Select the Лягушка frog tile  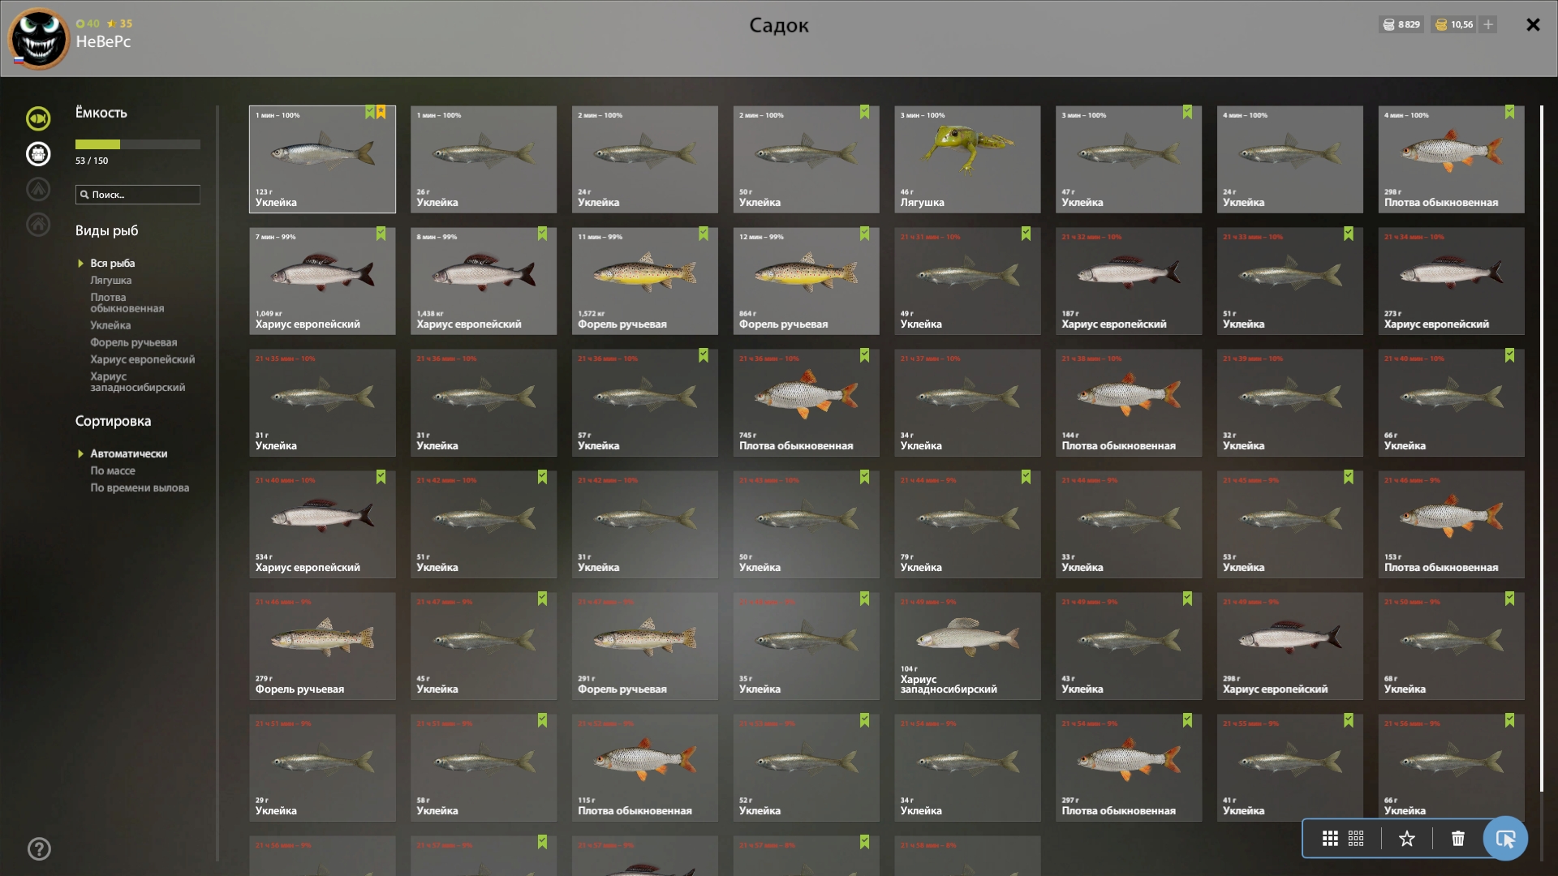[x=967, y=159]
